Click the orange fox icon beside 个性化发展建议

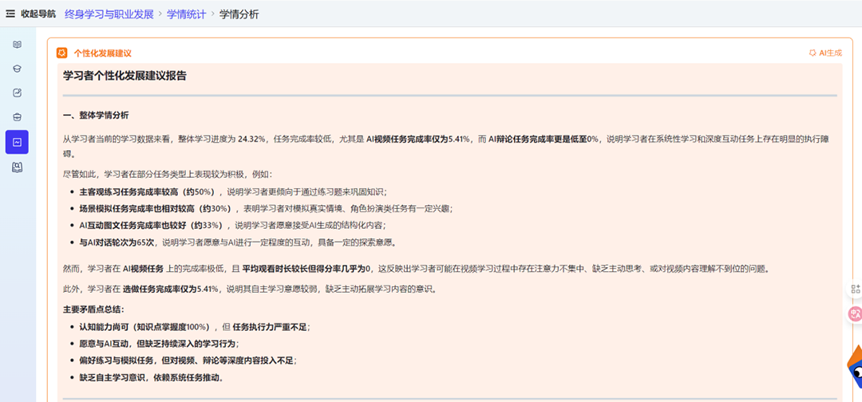(x=62, y=53)
